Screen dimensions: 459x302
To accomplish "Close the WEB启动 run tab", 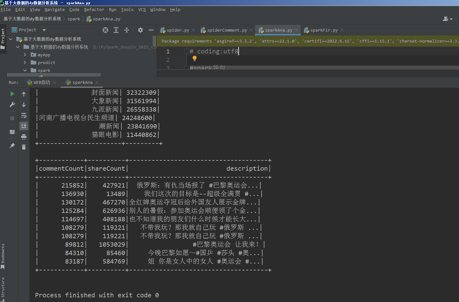I will (x=54, y=82).
